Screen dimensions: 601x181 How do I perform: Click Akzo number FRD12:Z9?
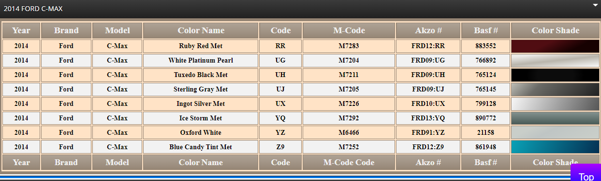[428, 147]
